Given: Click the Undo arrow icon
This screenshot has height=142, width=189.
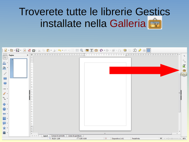Looking at the screenshot, I should tap(60, 50).
